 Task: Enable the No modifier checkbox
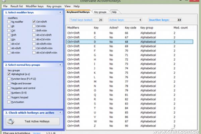click(x=9, y=22)
